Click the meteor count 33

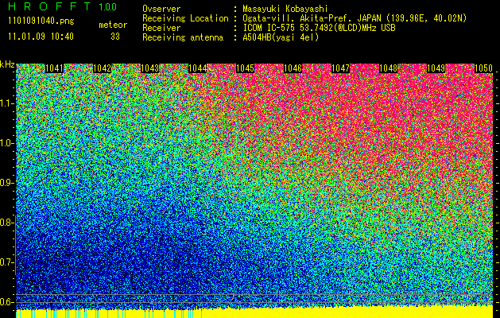tap(115, 37)
